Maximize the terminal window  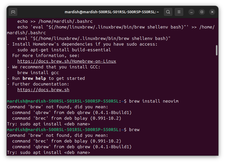(x=202, y=12)
